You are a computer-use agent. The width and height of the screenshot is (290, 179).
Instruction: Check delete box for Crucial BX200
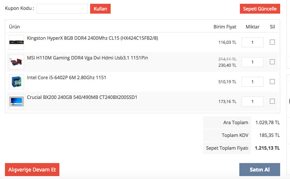coord(272,101)
